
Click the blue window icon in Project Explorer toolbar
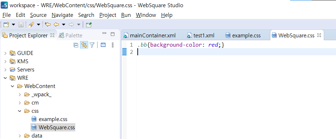(103, 45)
